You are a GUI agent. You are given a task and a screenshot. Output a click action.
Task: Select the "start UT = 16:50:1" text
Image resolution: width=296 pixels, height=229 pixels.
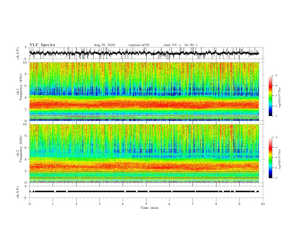click(x=181, y=45)
